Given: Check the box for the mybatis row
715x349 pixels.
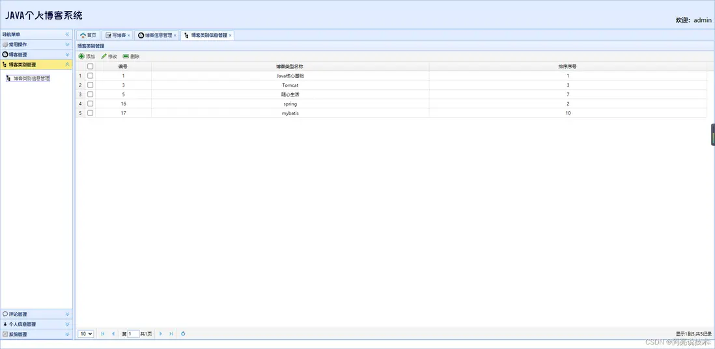Looking at the screenshot, I should 91,113.
